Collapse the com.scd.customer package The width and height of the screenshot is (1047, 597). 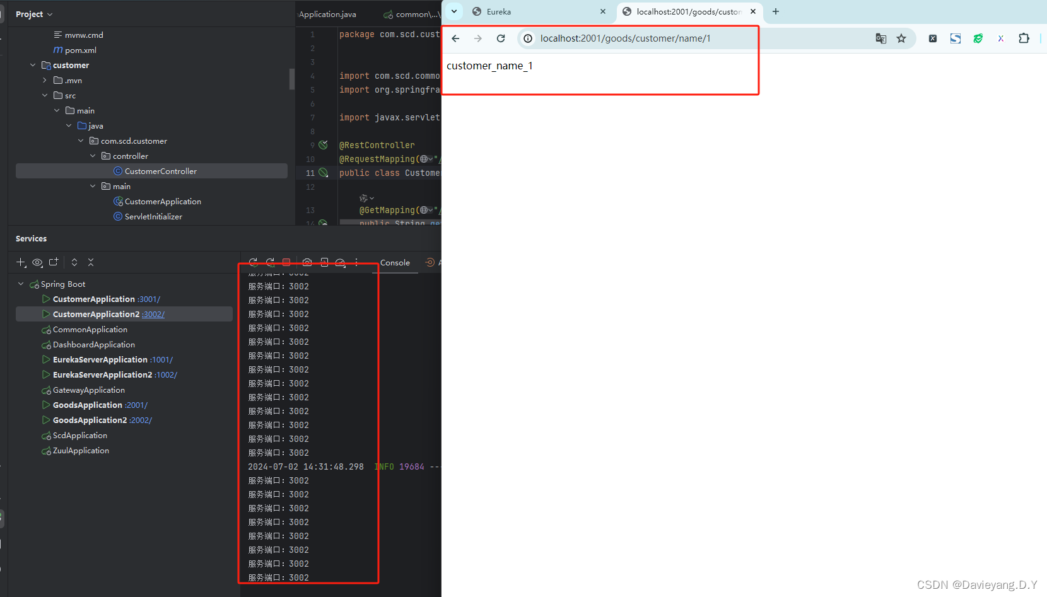click(81, 141)
